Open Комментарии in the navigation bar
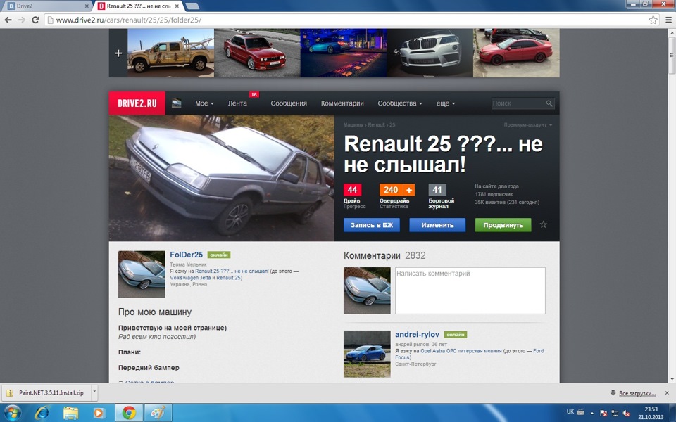676x422 pixels. pyautogui.click(x=342, y=103)
